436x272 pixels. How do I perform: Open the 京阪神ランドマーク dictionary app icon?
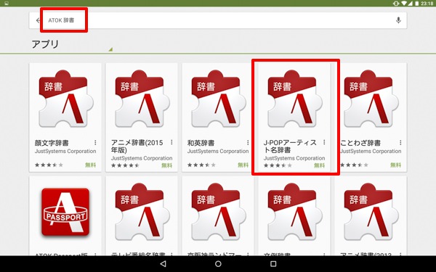click(x=218, y=213)
